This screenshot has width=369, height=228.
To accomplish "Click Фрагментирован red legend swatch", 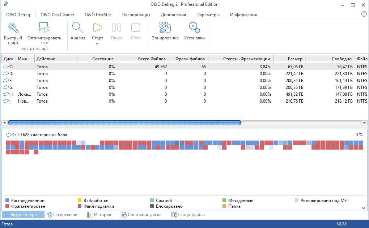I will click(x=7, y=206).
